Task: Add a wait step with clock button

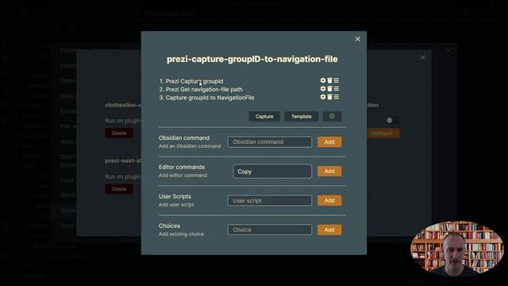Action: 332,117
